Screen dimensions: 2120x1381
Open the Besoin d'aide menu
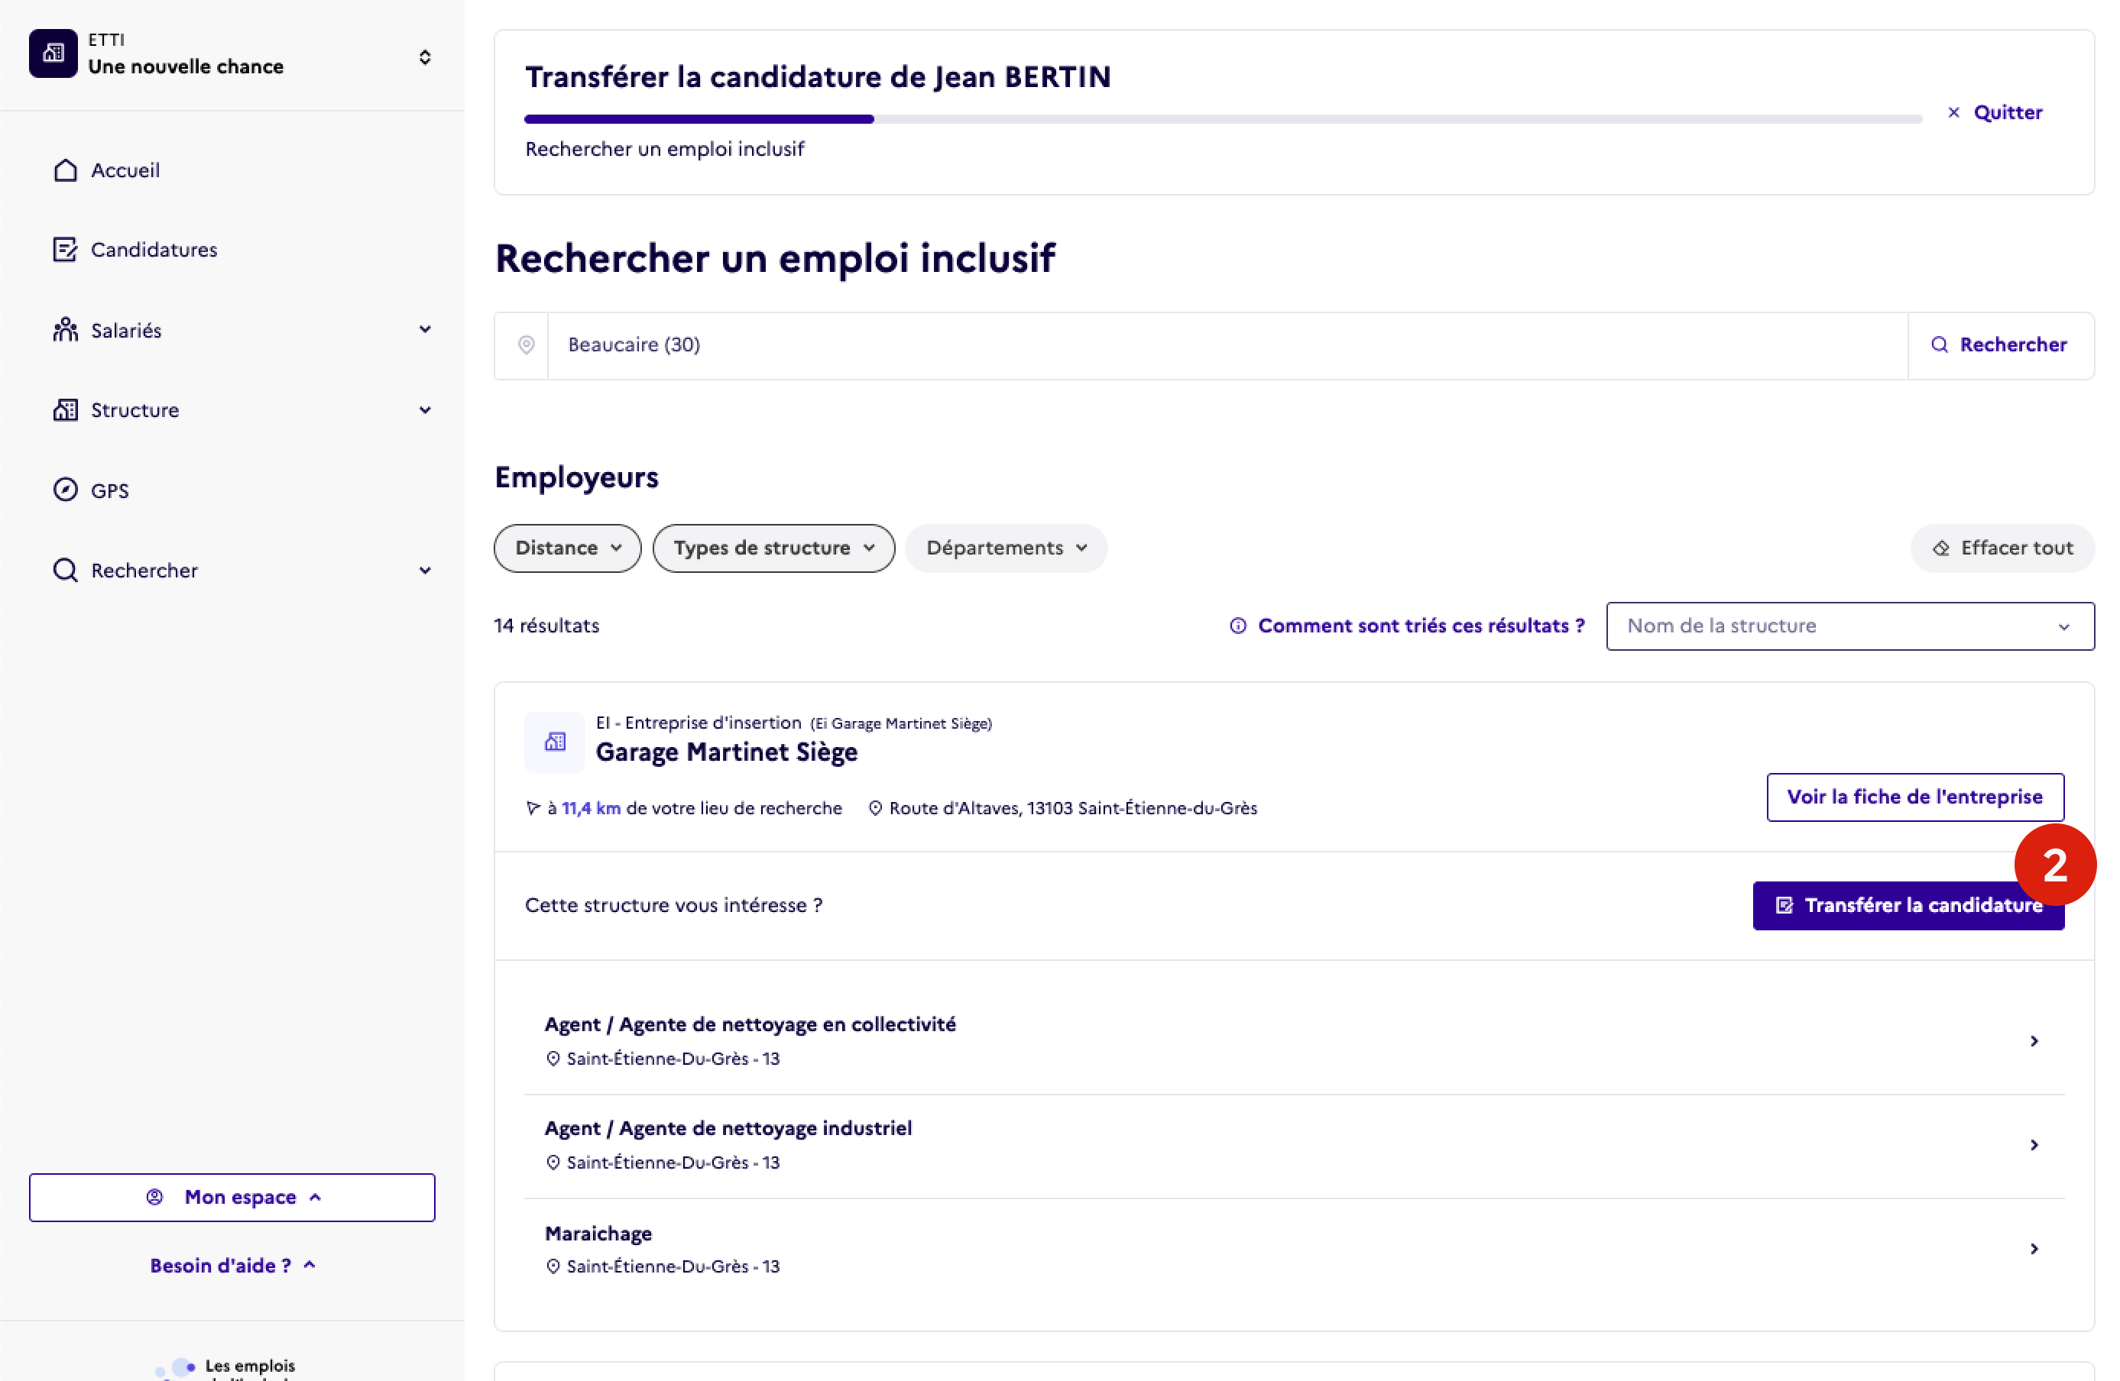tap(232, 1265)
